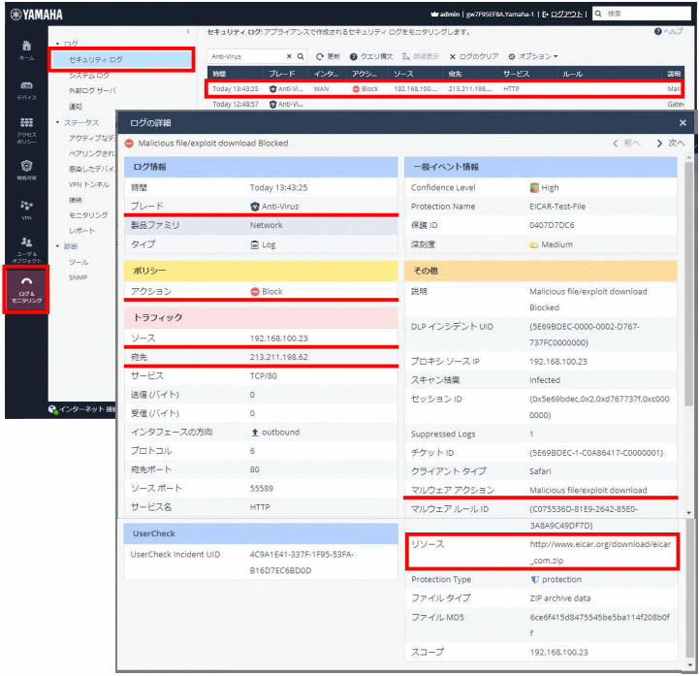Viewport: 699px width, 676px height.
Task: Select the VPN sidebar icon
Action: coord(26,209)
